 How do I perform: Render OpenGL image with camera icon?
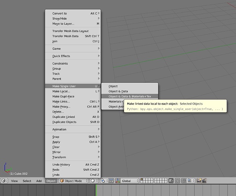pos(199,181)
